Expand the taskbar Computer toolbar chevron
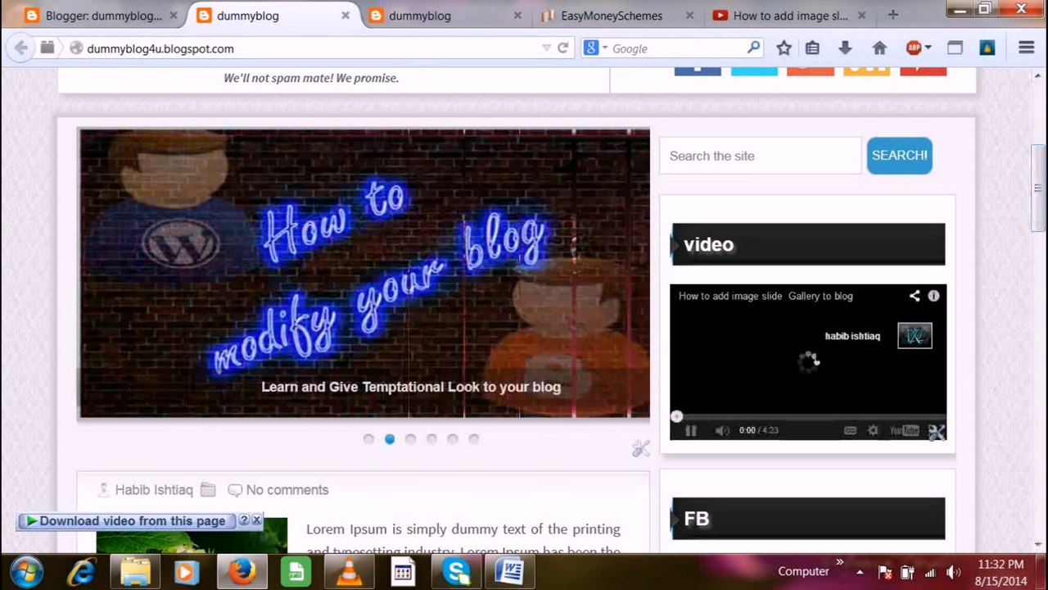 pos(839,562)
